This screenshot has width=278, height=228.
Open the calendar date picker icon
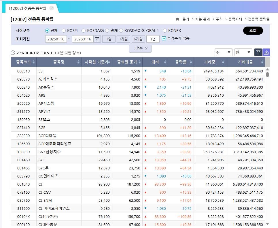[97, 39]
